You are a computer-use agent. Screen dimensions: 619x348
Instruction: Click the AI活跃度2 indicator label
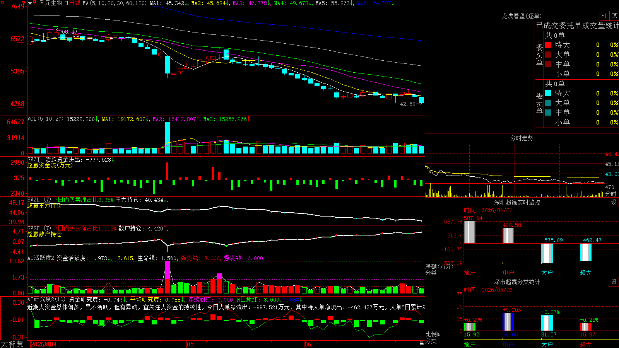(41, 258)
